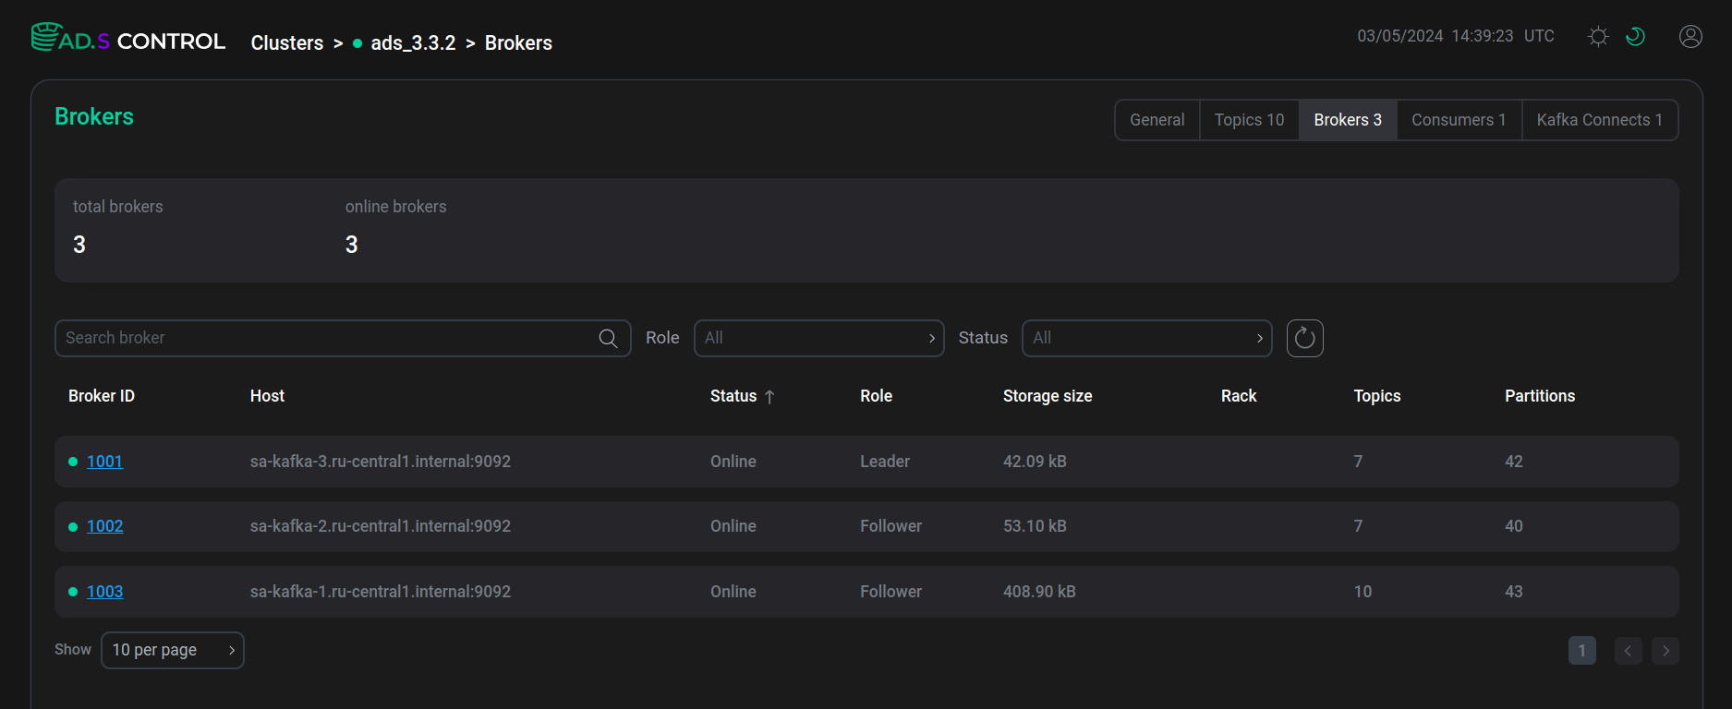1732x709 pixels.
Task: Open broker 1001 details link
Action: [x=104, y=462]
